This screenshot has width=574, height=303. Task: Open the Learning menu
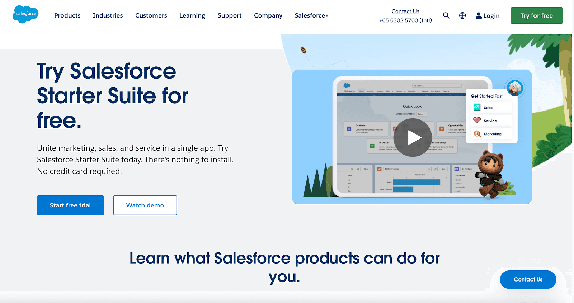192,15
